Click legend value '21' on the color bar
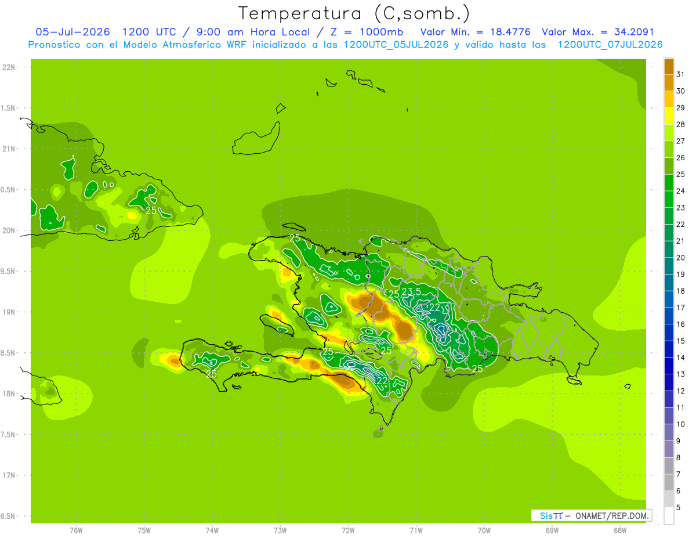Image resolution: width=696 pixels, height=538 pixels. pyautogui.click(x=680, y=241)
